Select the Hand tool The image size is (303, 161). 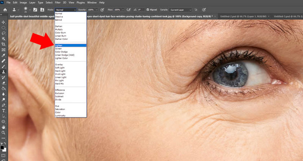tap(4, 127)
